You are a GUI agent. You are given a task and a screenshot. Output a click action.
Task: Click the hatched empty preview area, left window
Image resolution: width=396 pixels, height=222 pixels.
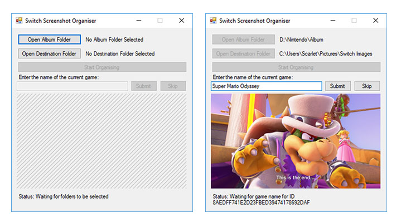(x=102, y=141)
